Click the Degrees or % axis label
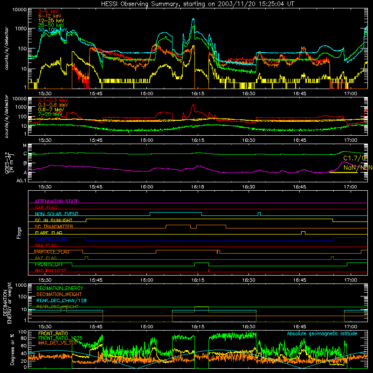 pyautogui.click(x=12, y=349)
